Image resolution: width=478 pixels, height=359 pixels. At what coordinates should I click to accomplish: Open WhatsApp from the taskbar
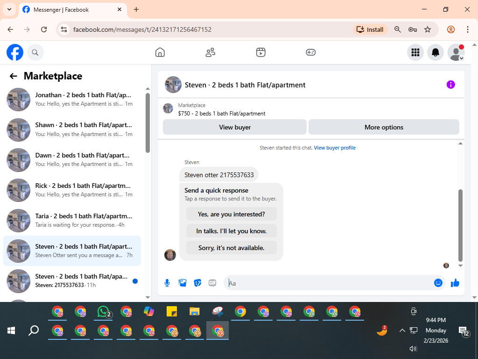click(x=103, y=312)
